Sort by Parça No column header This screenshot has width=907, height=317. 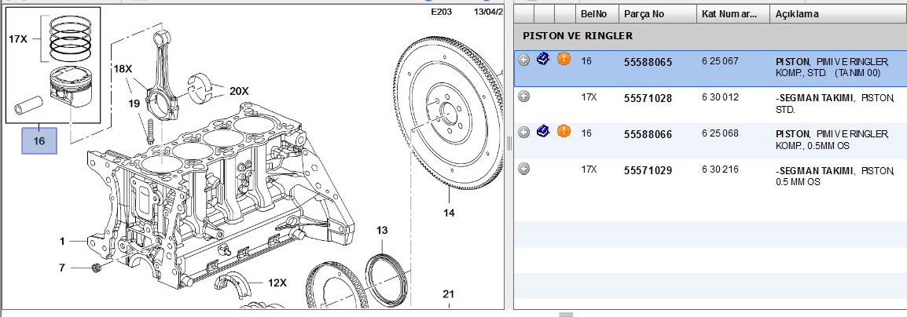[657, 14]
